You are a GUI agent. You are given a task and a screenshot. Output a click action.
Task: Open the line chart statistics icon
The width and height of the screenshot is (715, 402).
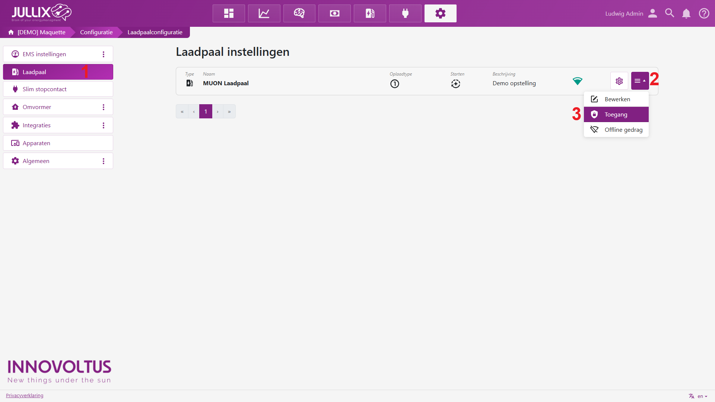264,13
